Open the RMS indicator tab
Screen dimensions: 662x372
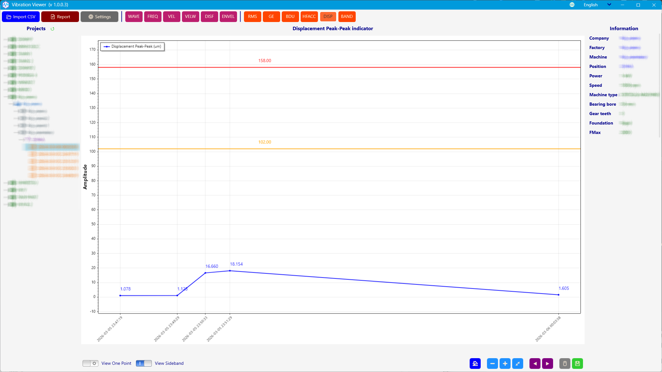pyautogui.click(x=252, y=17)
